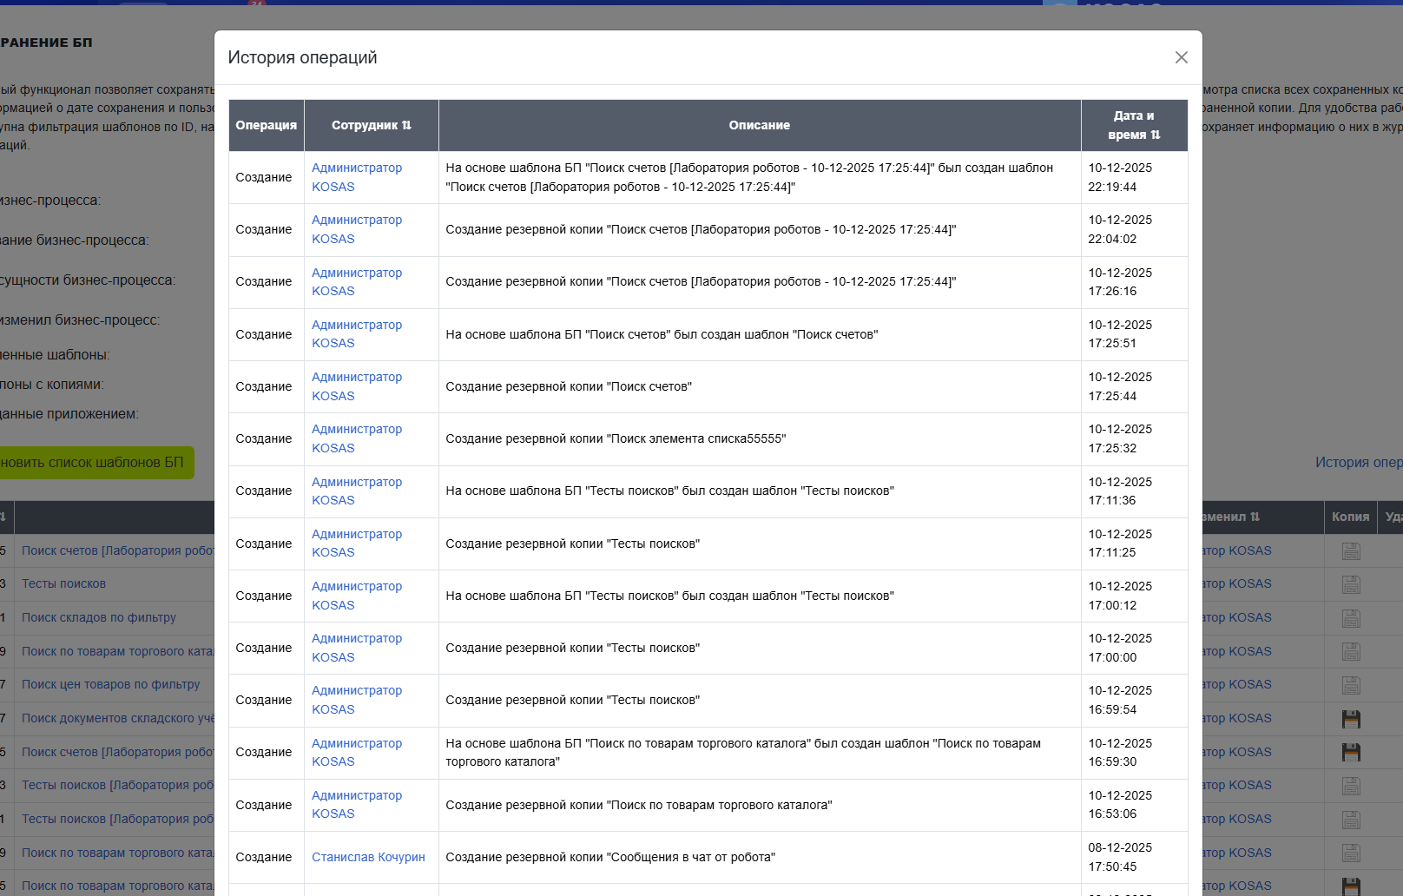Open Администратор KOSAS link in the 22:19:44 row
Screen dimensions: 1403x896
357,177
